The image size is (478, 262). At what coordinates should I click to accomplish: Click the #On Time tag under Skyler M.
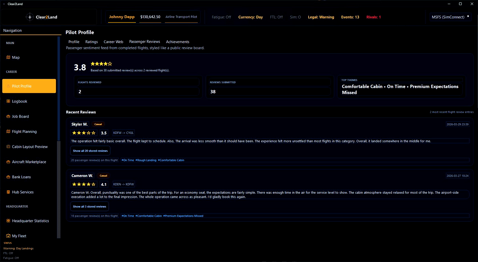(128, 160)
